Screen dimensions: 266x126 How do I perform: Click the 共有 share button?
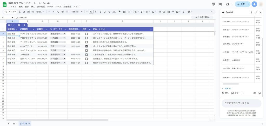click(241, 4)
